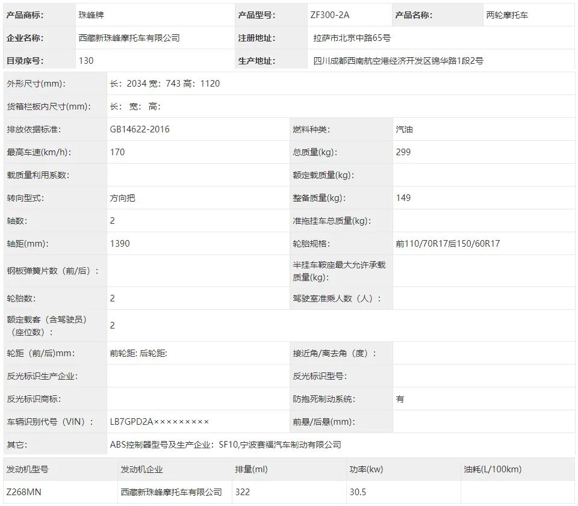578x506 pixels.
Task: Click the 目录序号 label
Action: click(25, 61)
